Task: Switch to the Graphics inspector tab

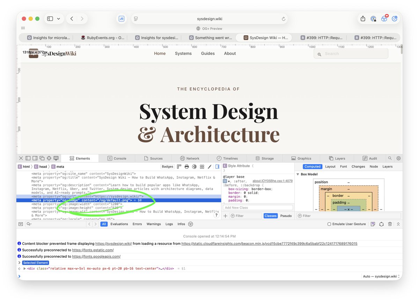Action: 301,158
